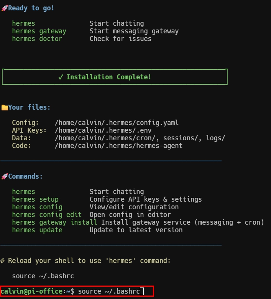The width and height of the screenshot is (271, 299).
Task: Click the folder icon next to Your files
Action: click(x=5, y=107)
